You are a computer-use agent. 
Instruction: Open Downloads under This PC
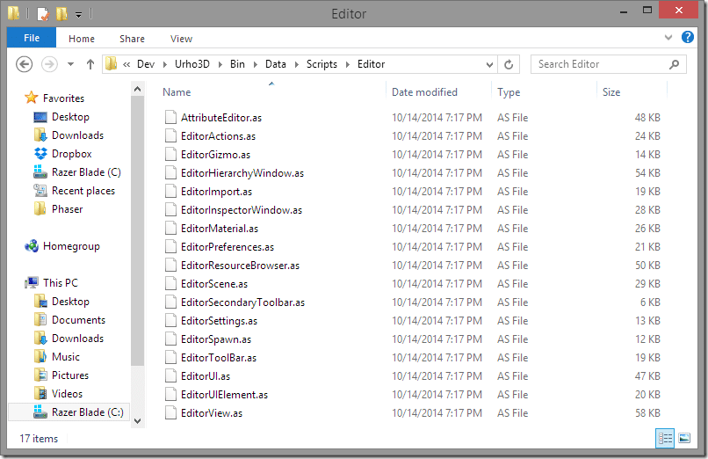77,339
